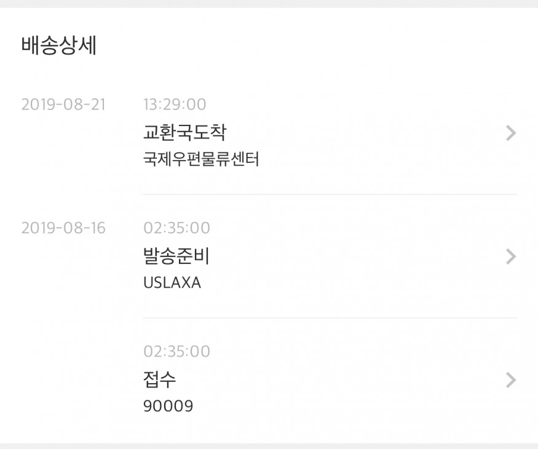
Task: Click the 2019-08-21 date label
Action: [x=63, y=105]
